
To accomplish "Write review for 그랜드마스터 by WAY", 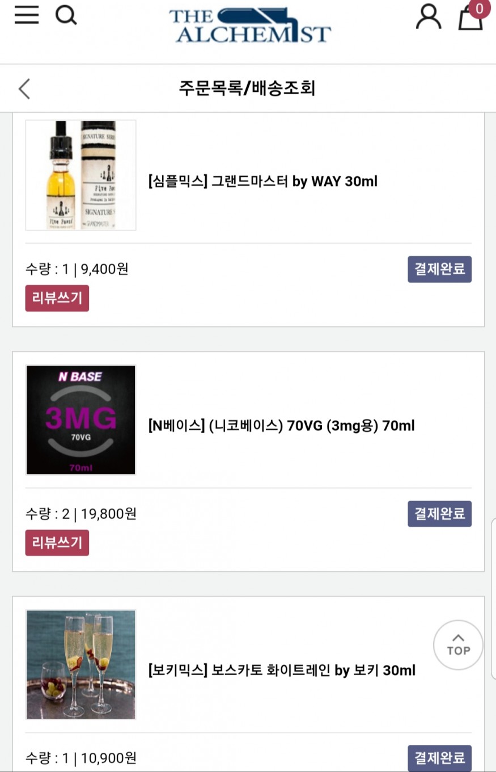I will [57, 298].
